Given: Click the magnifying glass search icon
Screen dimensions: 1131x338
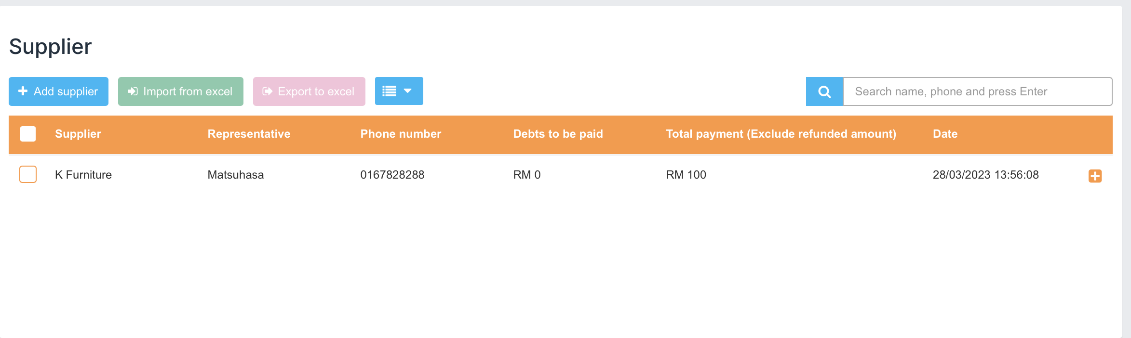Looking at the screenshot, I should (824, 91).
